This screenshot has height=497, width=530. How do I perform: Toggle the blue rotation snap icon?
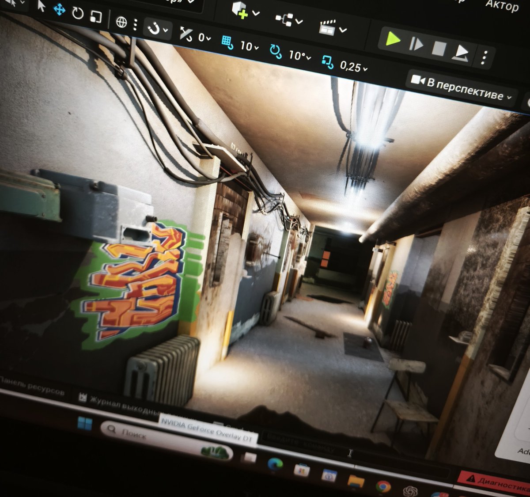pos(276,52)
